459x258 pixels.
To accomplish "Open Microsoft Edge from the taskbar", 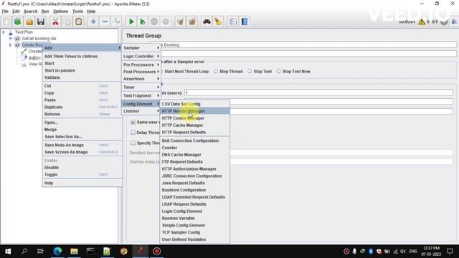I will (x=57, y=252).
